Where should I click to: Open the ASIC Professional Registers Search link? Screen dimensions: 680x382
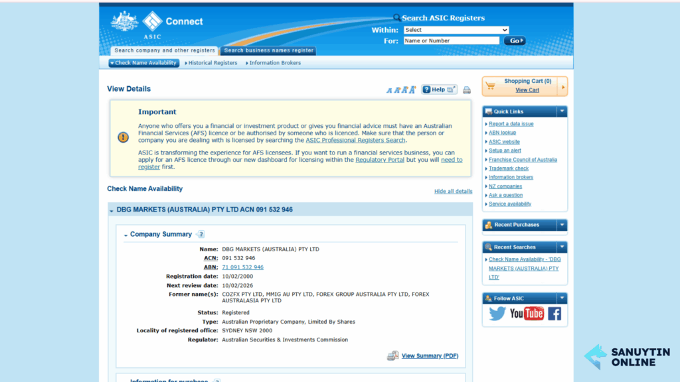[356, 141]
